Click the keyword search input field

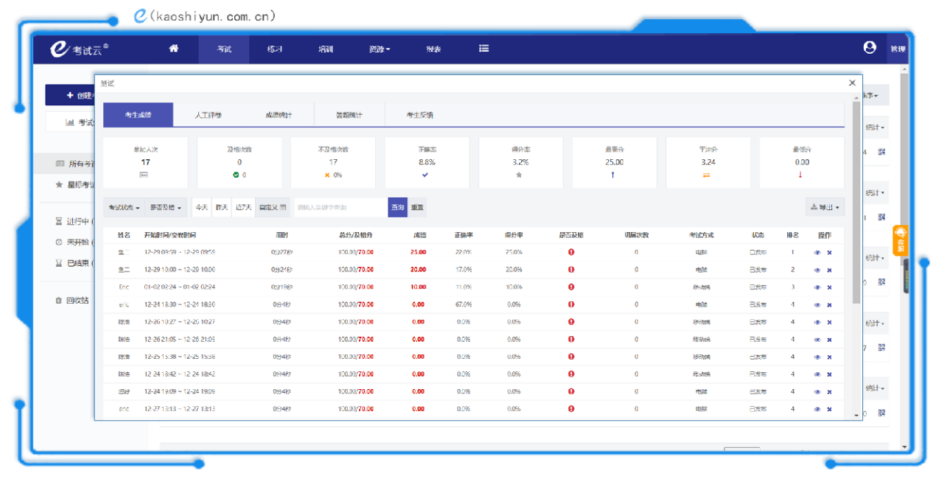click(x=340, y=208)
